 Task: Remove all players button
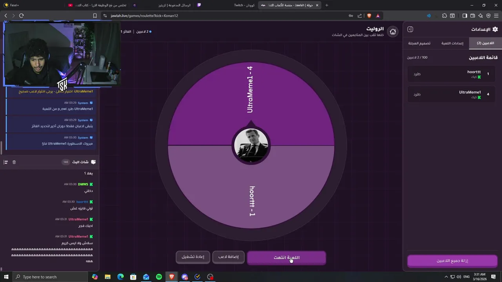452,261
